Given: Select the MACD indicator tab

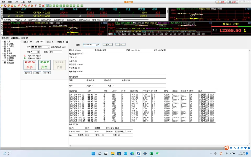Looking at the screenshot, I should [x=124, y=34].
